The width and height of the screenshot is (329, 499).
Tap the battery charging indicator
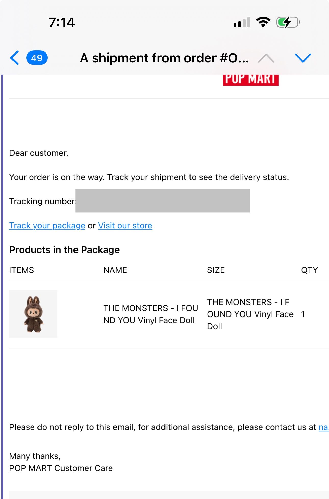(288, 22)
